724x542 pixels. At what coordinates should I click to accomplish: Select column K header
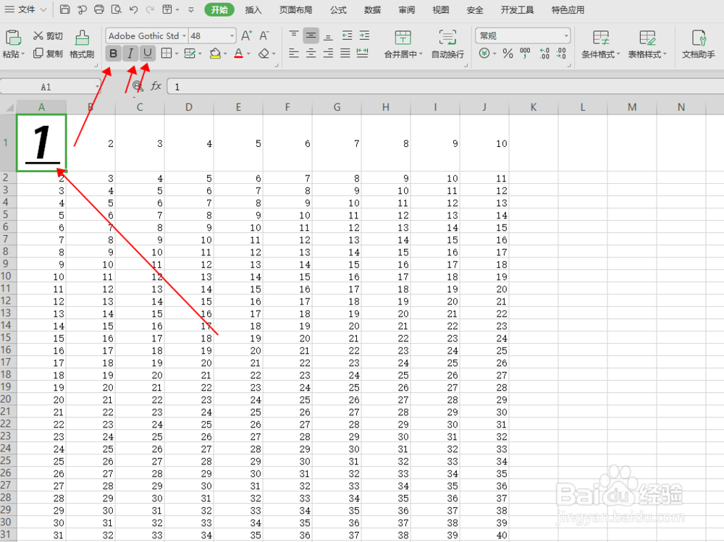534,107
